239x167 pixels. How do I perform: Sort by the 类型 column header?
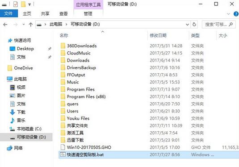point(195,36)
